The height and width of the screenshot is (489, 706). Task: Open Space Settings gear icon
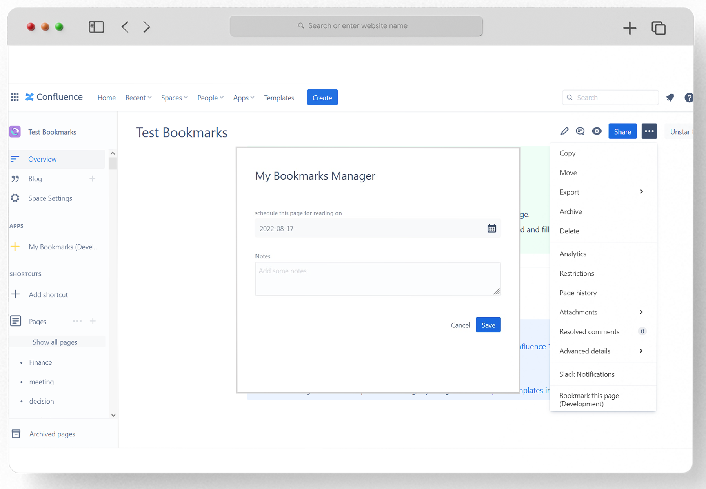(x=15, y=198)
